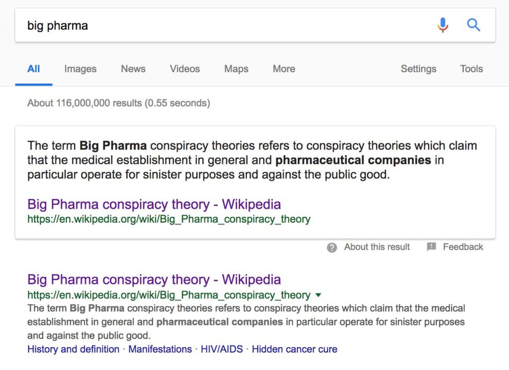Viewport: 509px width, 370px height.
Task: Expand the green arrow beside Wikipedia URL
Action: (x=318, y=295)
